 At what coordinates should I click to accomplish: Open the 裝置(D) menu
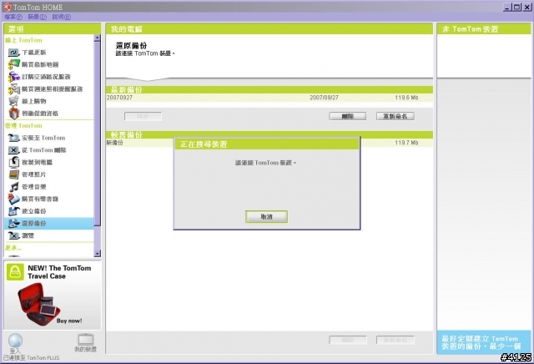pyautogui.click(x=37, y=17)
